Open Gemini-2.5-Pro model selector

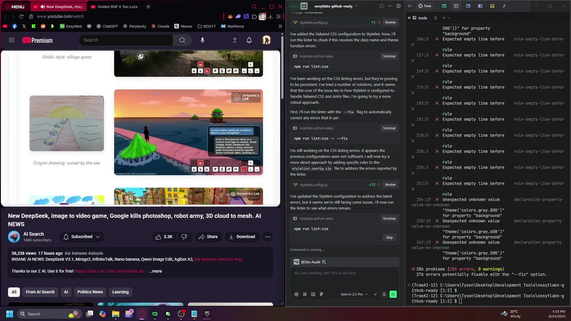click(354, 294)
